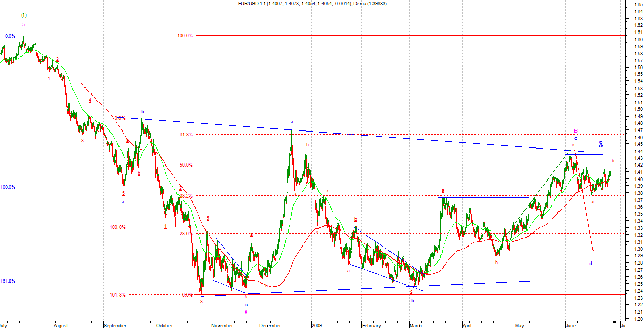Click the blue 100.0% level label at left edge
This screenshot has height=328, width=644.
point(8,187)
